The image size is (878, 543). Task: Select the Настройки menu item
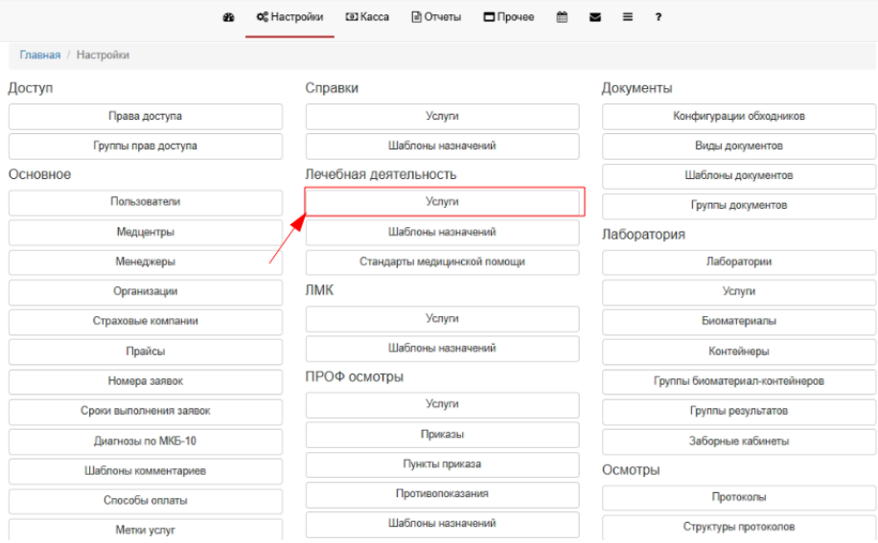point(289,17)
